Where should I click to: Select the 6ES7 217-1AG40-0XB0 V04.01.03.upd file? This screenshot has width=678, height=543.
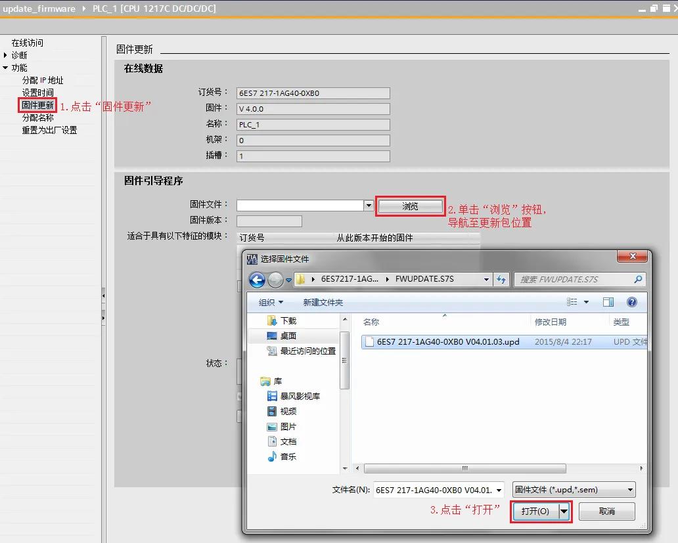tap(447, 341)
